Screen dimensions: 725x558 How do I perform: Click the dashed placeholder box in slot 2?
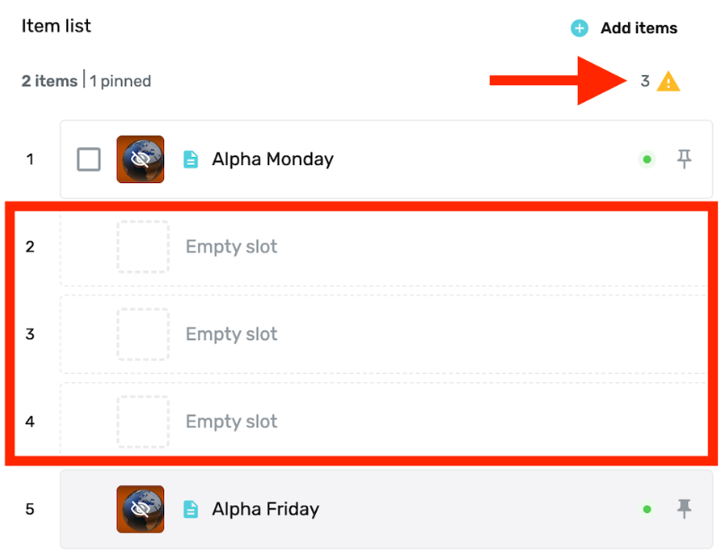(x=143, y=247)
